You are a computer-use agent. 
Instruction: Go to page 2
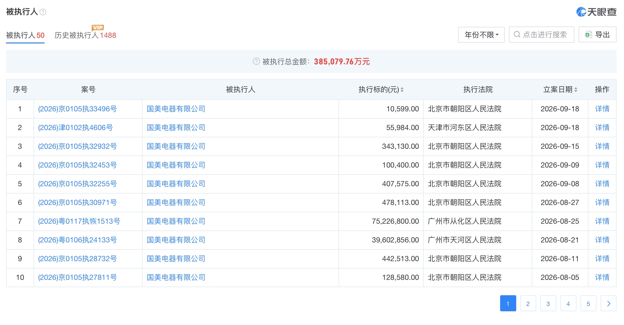coord(528,304)
